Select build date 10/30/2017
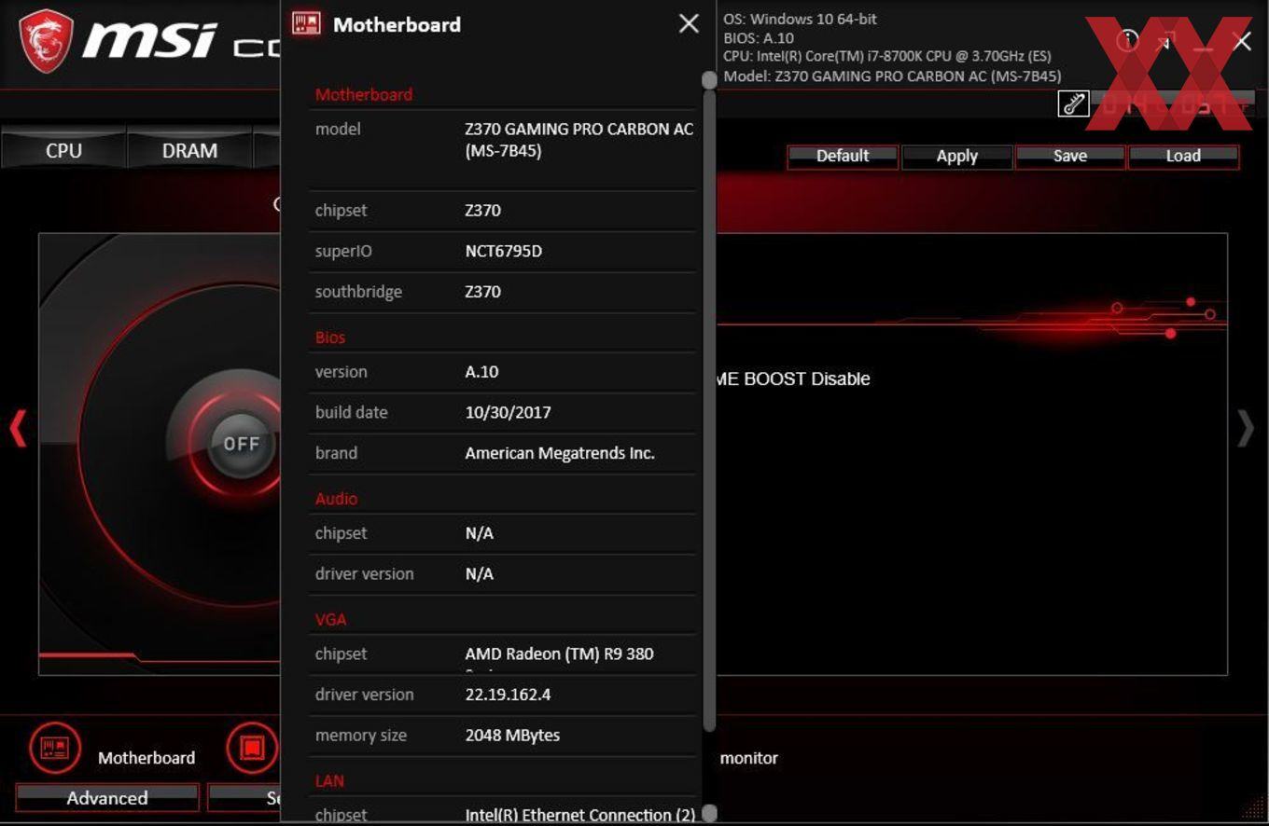The height and width of the screenshot is (826, 1269). (x=508, y=412)
